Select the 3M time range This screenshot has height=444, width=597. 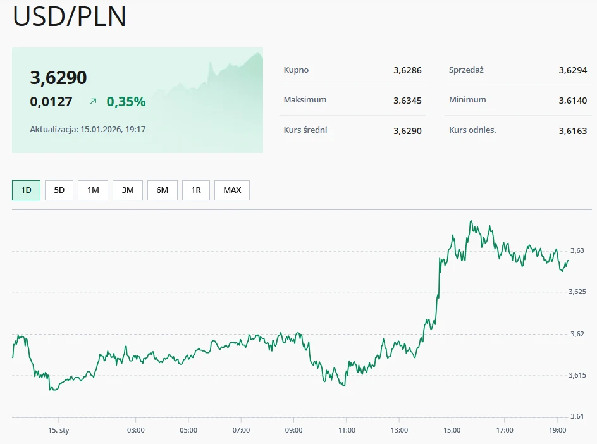click(127, 190)
